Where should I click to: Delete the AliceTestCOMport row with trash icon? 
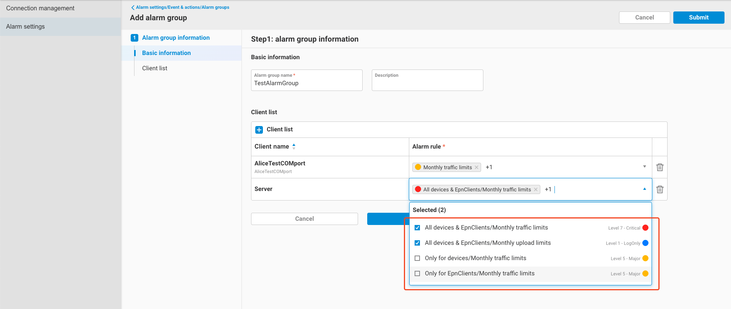click(x=660, y=167)
